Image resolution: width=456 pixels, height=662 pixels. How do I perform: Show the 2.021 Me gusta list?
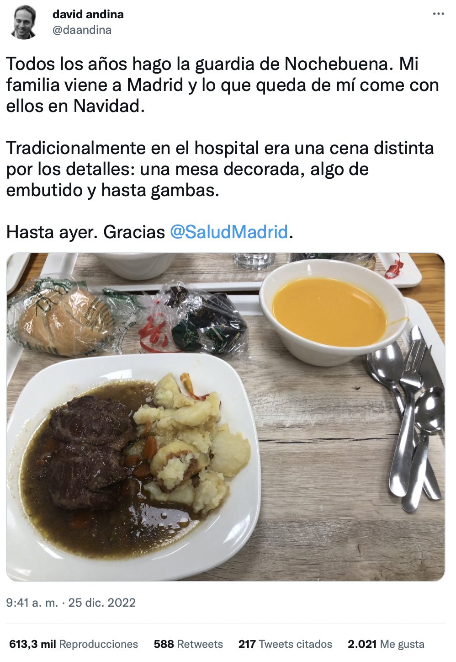[x=386, y=644]
